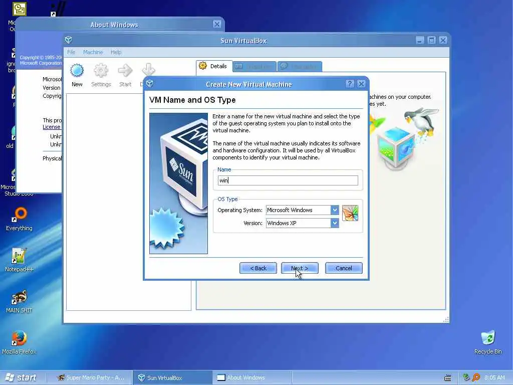Viewport: 513px width, 385px height.
Task: Click VirtualBox cube icon in main title bar
Action: pyautogui.click(x=68, y=40)
